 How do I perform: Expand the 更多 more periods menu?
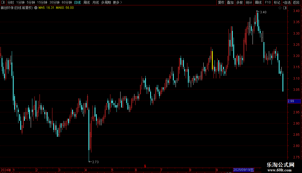click(117, 2)
